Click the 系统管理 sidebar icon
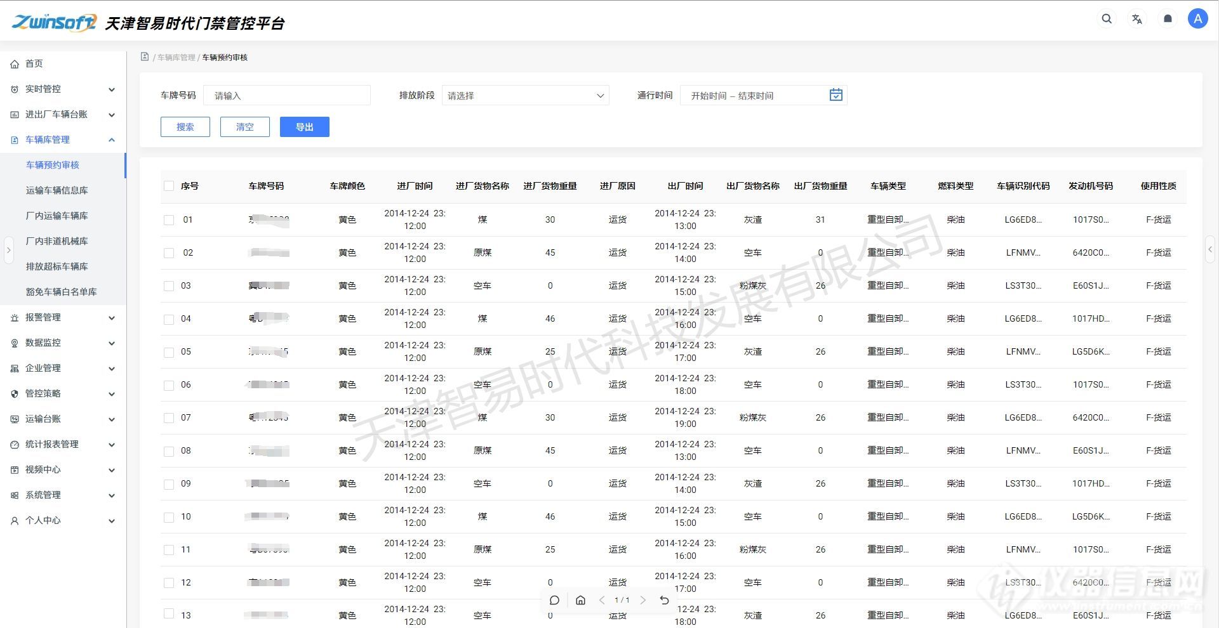This screenshot has height=628, width=1219. tap(15, 495)
